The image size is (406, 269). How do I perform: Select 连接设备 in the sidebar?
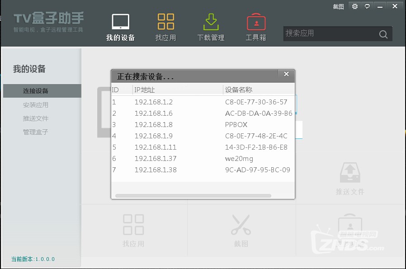pyautogui.click(x=42, y=91)
